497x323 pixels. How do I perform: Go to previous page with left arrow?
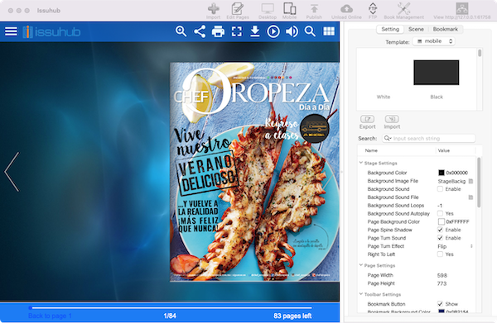click(x=12, y=172)
